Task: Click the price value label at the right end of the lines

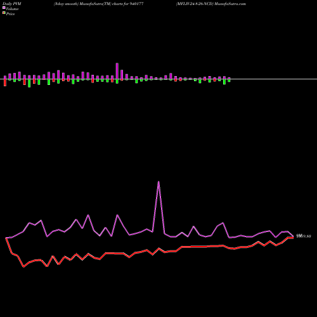Action: pos(304,236)
